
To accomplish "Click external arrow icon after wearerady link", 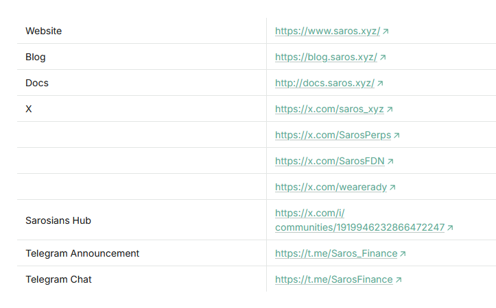I will coord(392,188).
